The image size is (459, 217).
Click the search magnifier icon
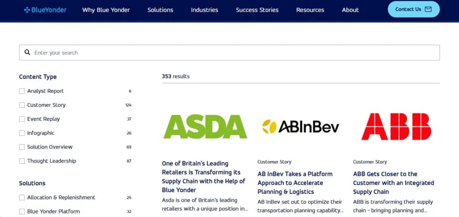[x=27, y=52]
